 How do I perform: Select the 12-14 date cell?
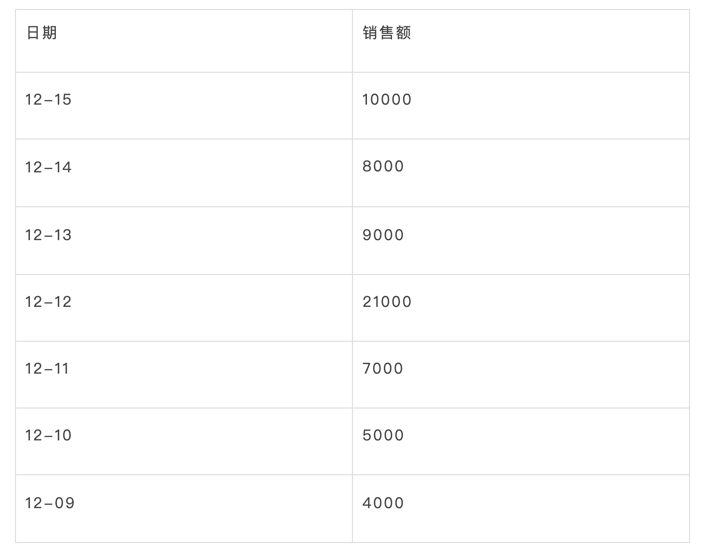[184, 173]
